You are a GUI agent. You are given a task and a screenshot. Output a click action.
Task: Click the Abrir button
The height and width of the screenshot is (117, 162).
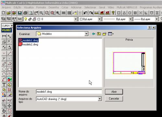[114, 92]
